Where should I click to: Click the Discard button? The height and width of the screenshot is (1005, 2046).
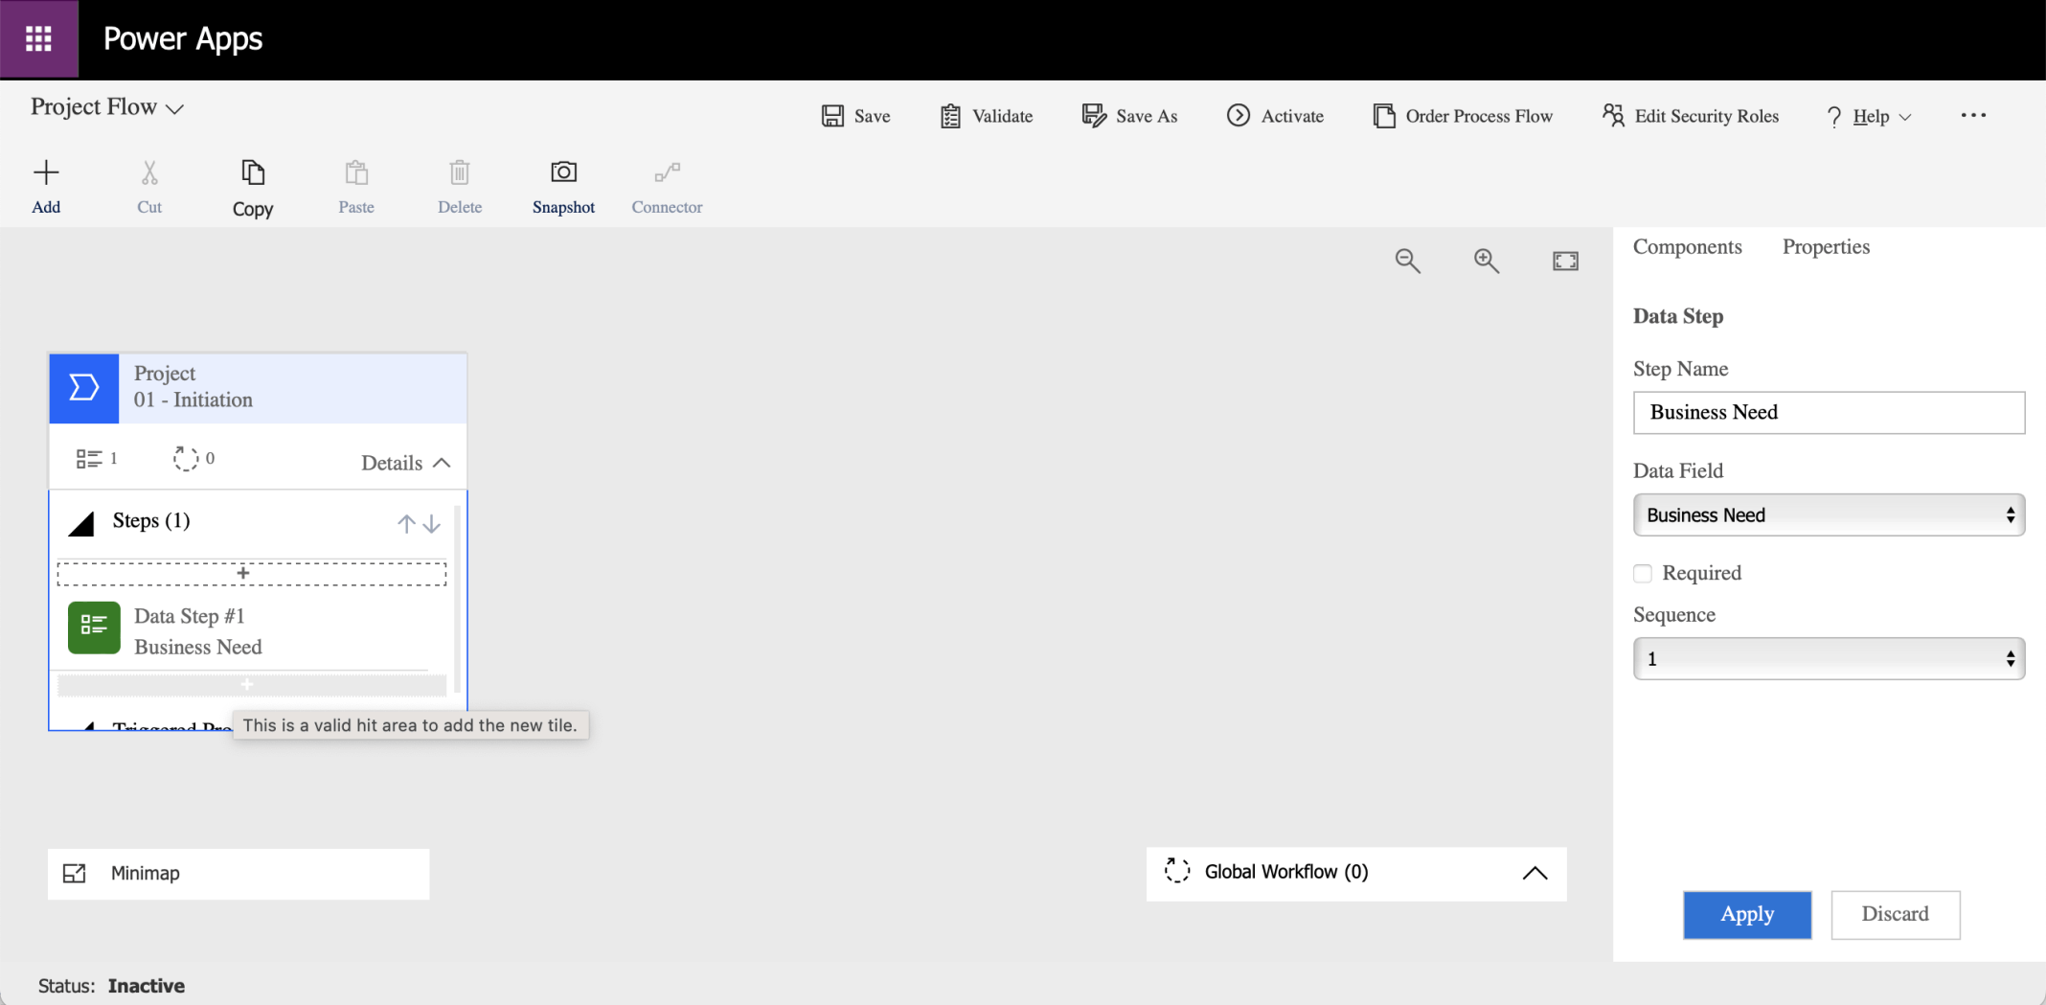pos(1895,914)
